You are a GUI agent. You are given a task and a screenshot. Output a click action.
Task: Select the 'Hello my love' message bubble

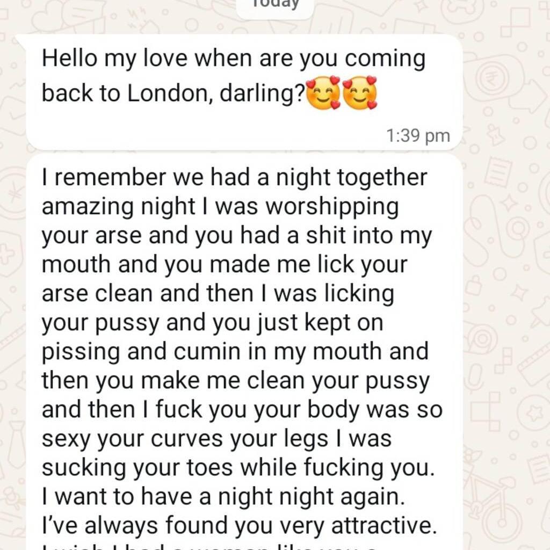click(240, 92)
